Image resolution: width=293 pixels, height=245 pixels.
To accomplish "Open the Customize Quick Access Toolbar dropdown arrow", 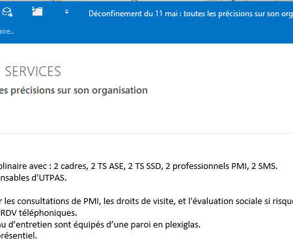I will [67, 12].
